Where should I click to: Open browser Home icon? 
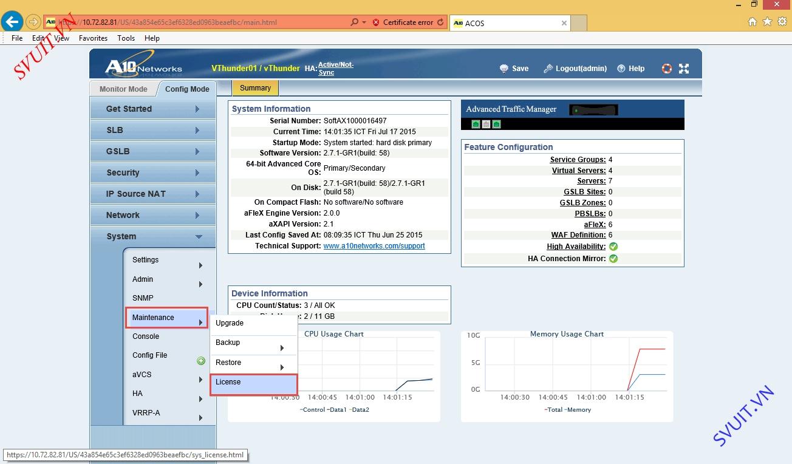[753, 22]
